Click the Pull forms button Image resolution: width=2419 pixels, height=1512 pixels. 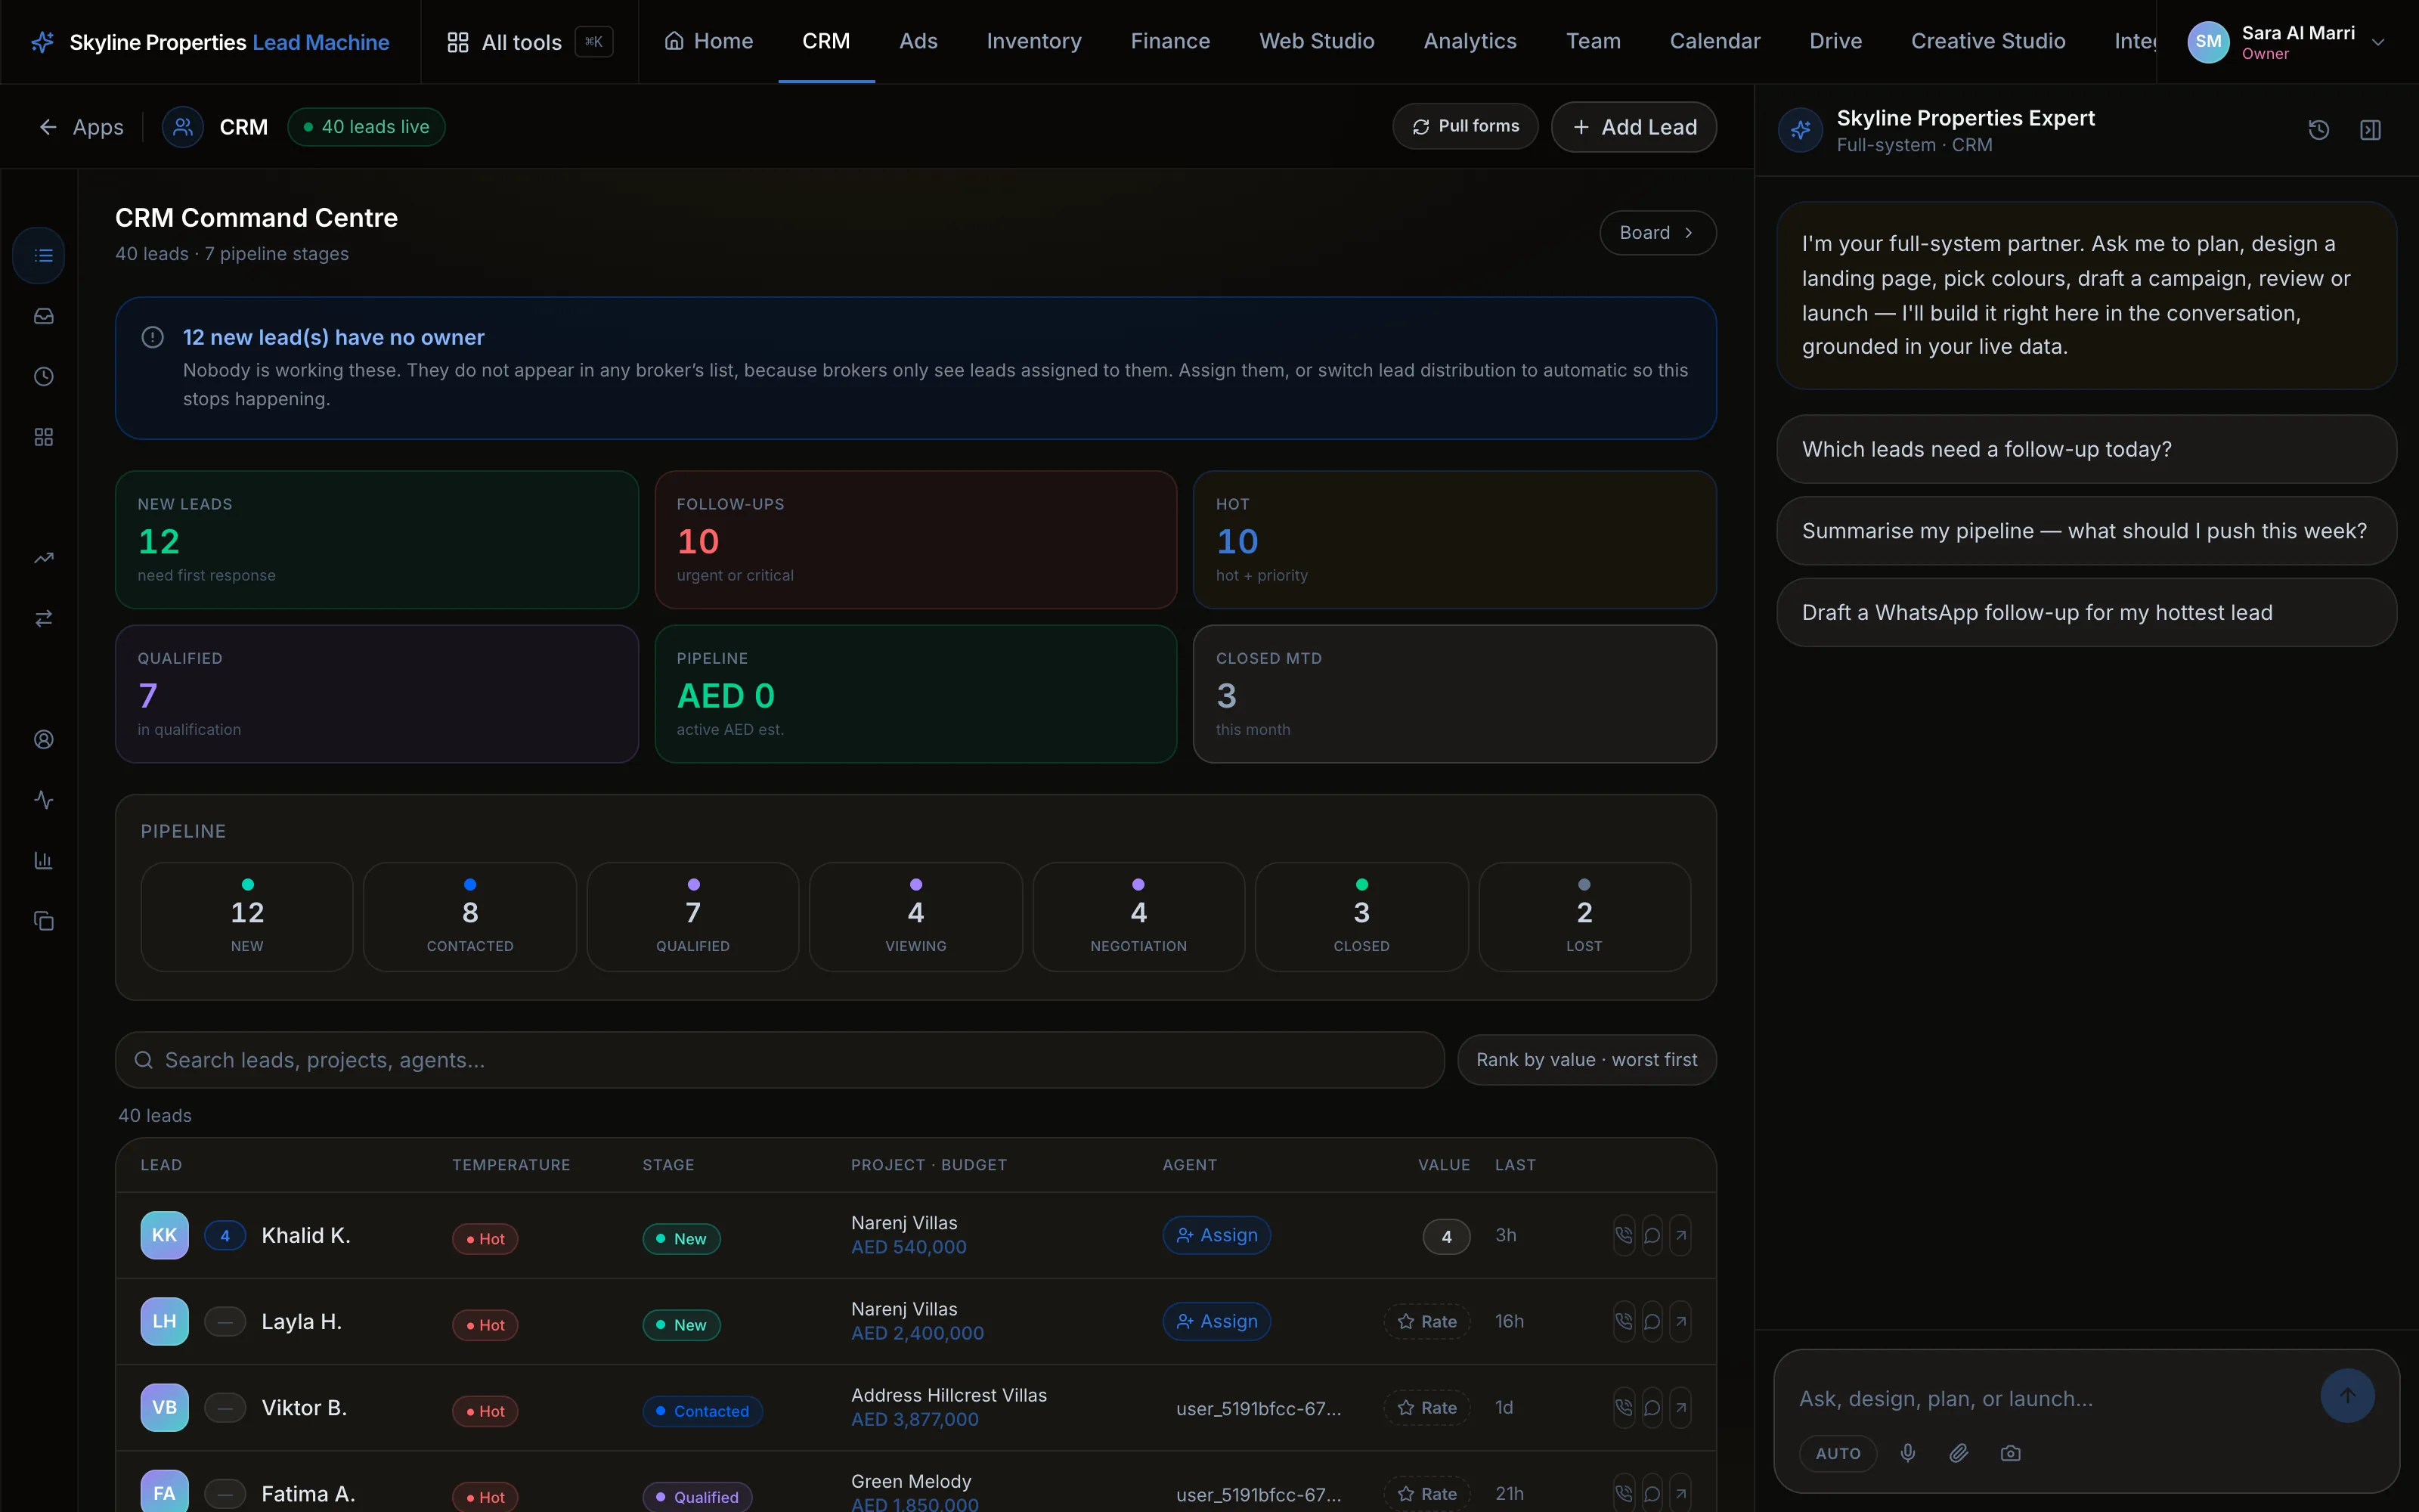tap(1464, 126)
